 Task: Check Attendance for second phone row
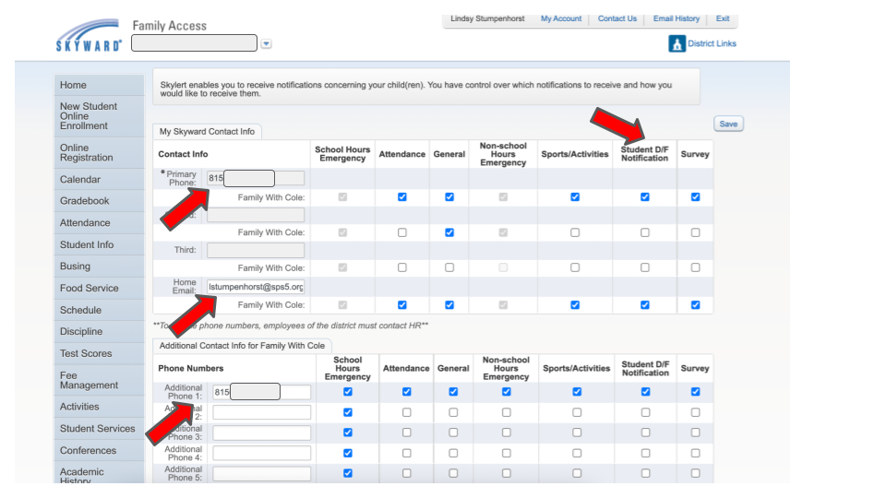click(x=401, y=232)
